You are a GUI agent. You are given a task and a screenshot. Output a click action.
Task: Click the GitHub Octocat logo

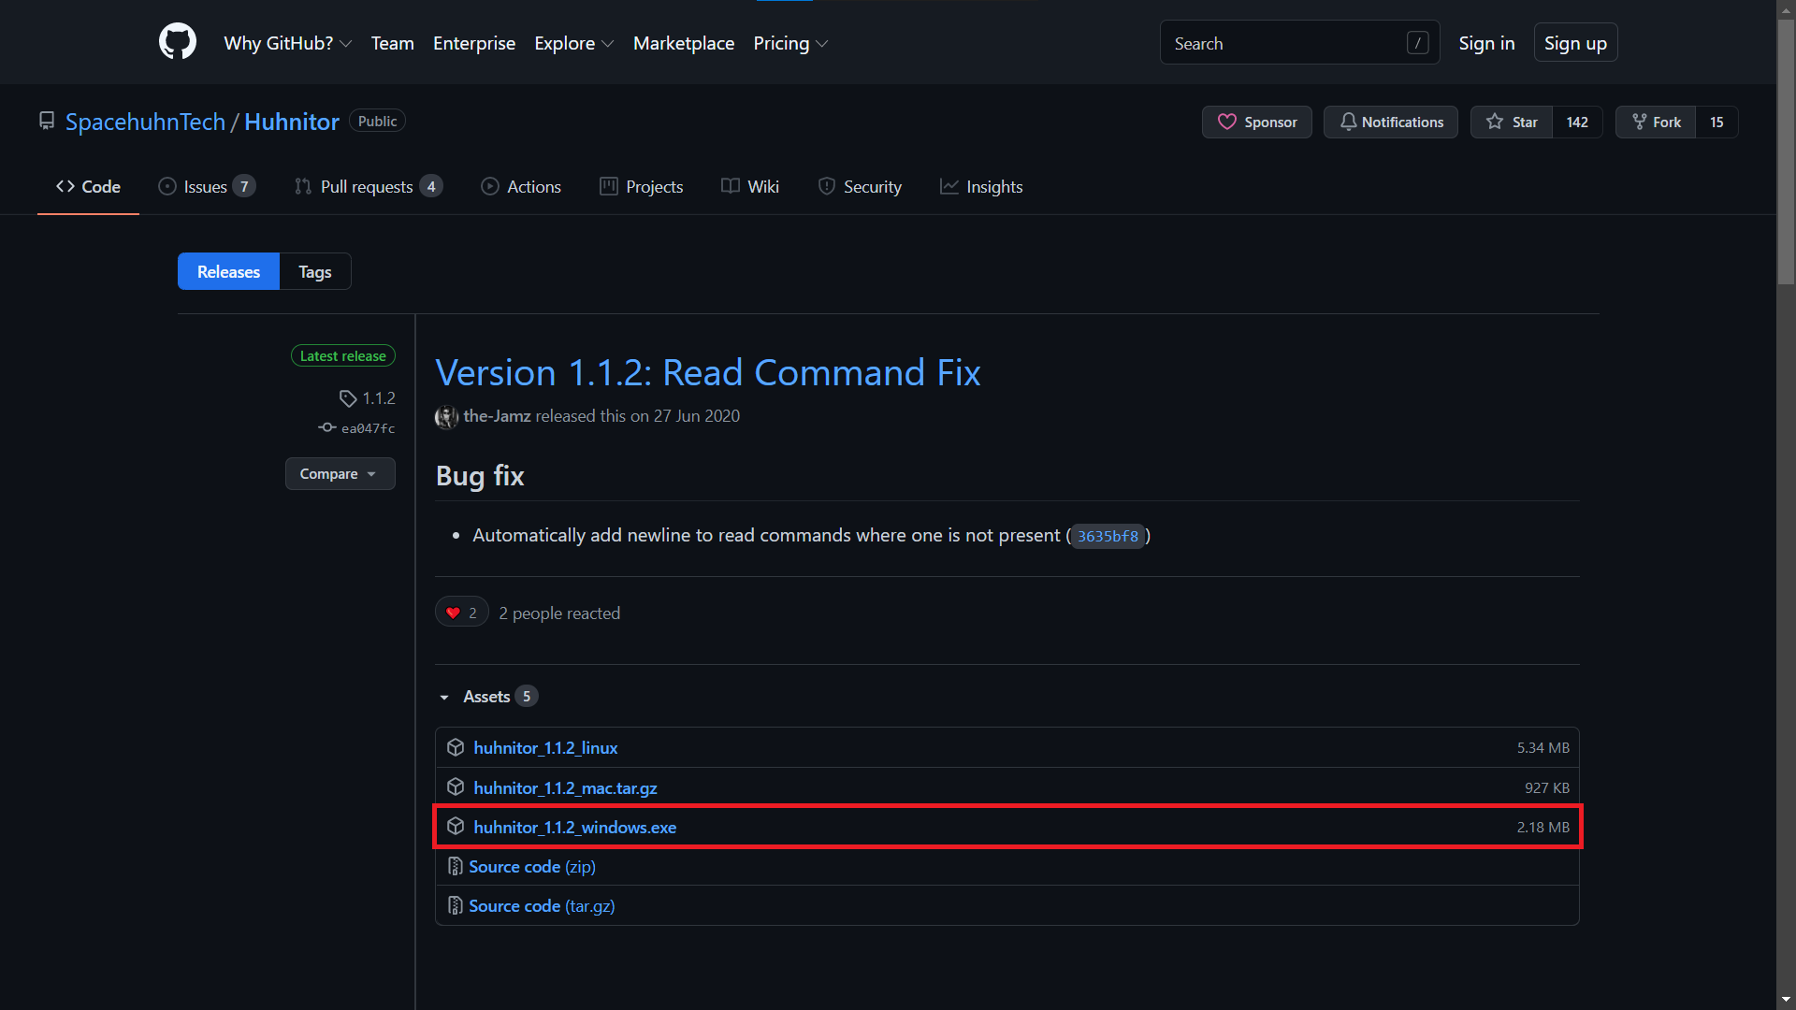pyautogui.click(x=178, y=42)
